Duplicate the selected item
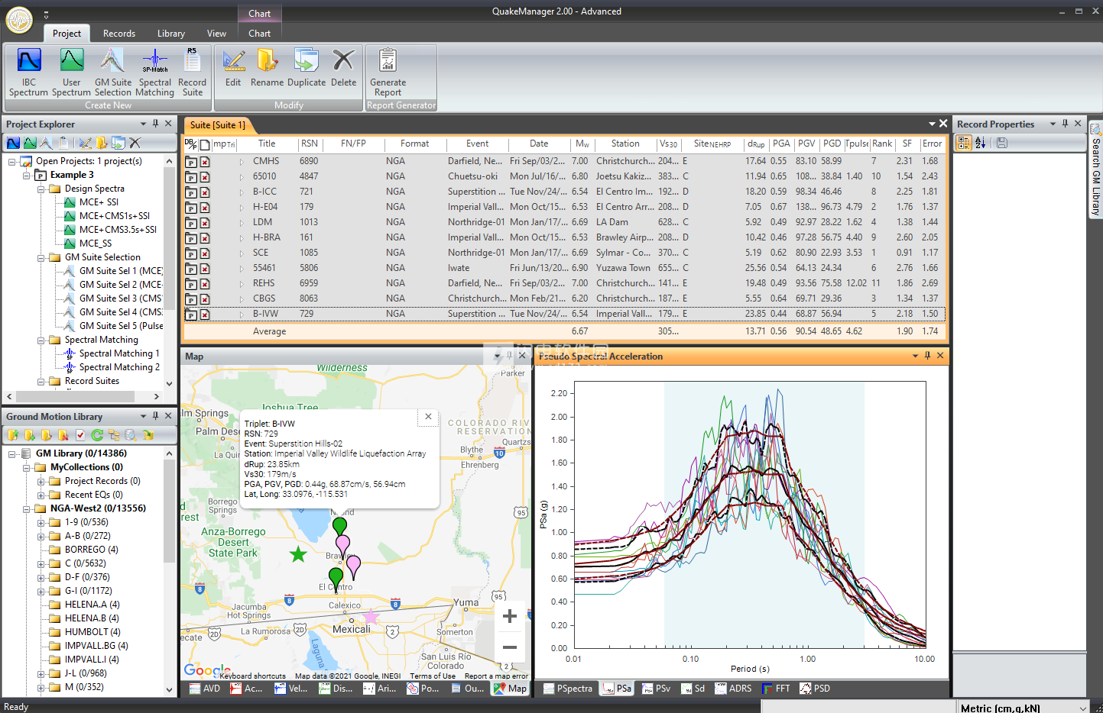 tap(307, 69)
